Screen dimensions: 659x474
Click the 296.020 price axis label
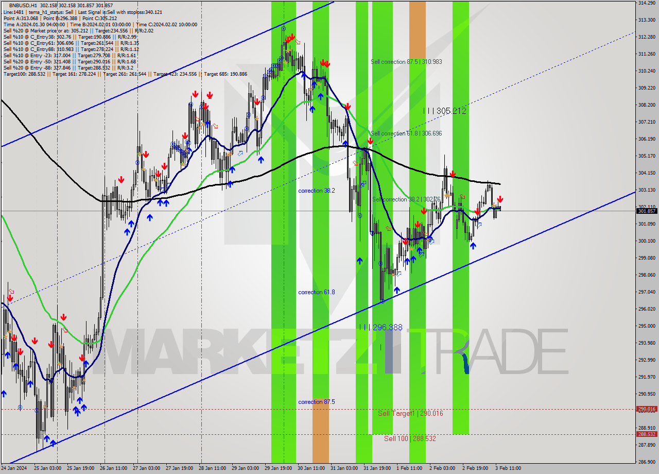pyautogui.click(x=646, y=309)
